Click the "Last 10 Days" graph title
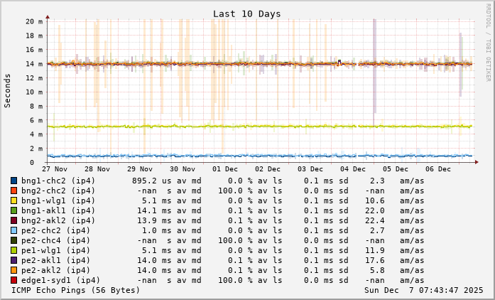The width and height of the screenshot is (495, 300). (246, 14)
